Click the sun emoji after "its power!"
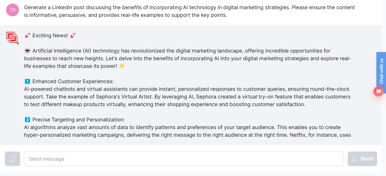 (x=122, y=66)
